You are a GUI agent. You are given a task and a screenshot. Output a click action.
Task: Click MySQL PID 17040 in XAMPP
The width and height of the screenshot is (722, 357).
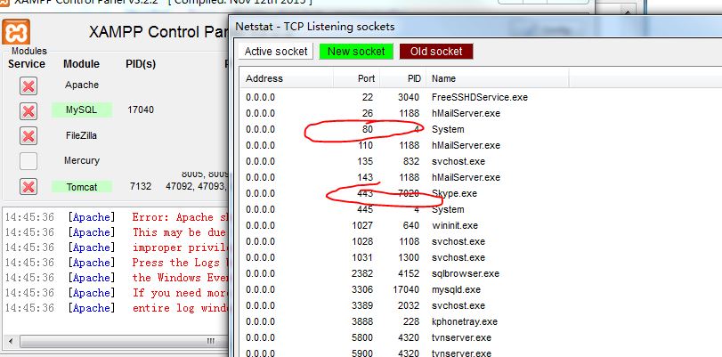click(x=141, y=110)
